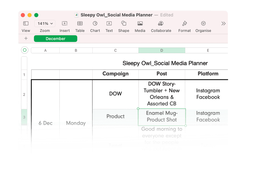Toggle the Format inspector panel

(x=185, y=24)
